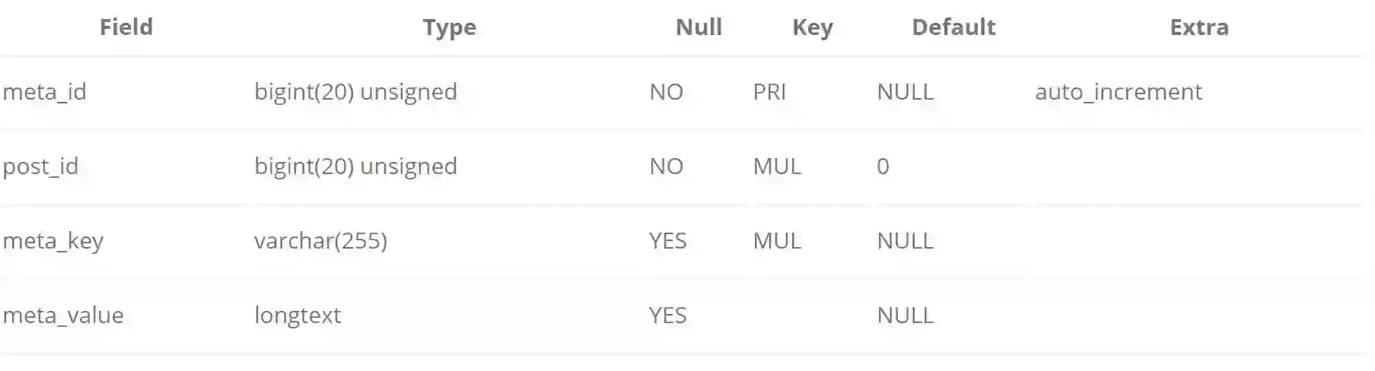Viewport: 1375px width, 371px height.
Task: Select the longtext type cell
Action: pyautogui.click(x=298, y=316)
